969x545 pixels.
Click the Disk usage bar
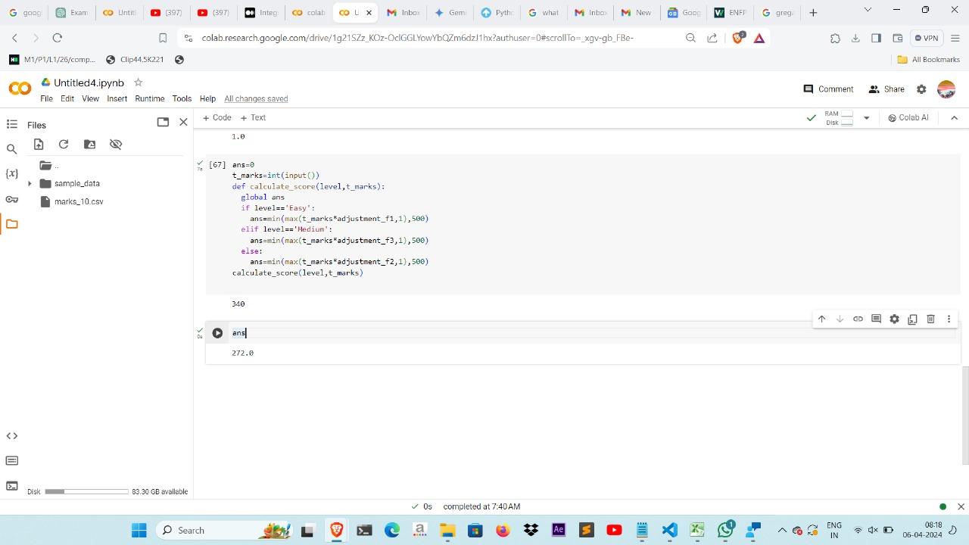click(x=86, y=492)
